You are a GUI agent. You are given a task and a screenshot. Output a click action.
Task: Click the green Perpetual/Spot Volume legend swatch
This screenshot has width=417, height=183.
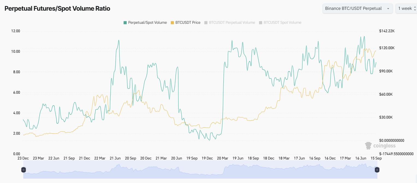pos(125,23)
